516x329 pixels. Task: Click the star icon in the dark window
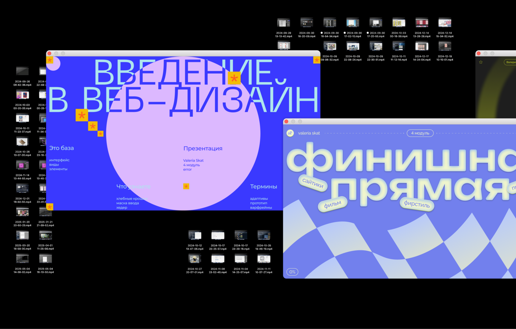[481, 62]
